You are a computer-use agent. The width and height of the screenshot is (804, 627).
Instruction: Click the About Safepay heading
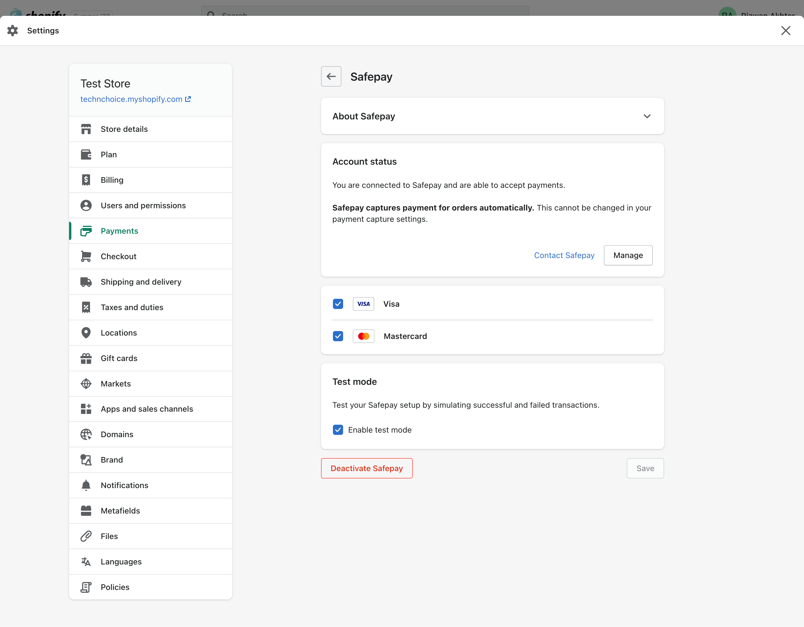coord(364,116)
